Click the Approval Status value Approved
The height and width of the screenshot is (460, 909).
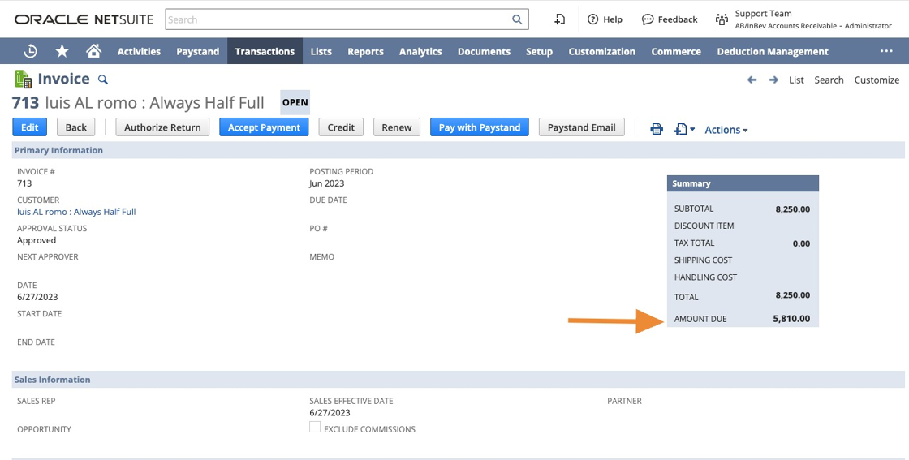(37, 240)
